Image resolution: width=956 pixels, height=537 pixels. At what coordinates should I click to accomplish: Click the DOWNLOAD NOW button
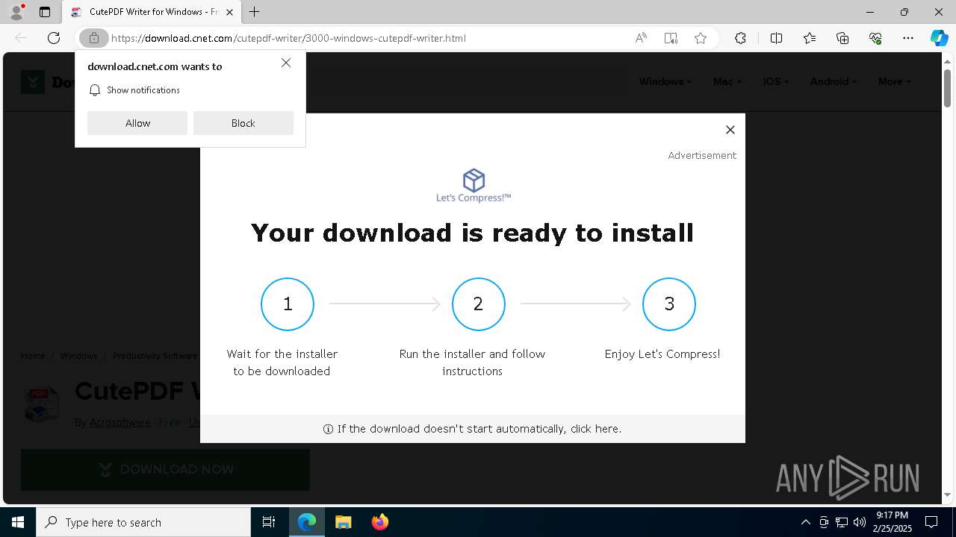point(165,469)
